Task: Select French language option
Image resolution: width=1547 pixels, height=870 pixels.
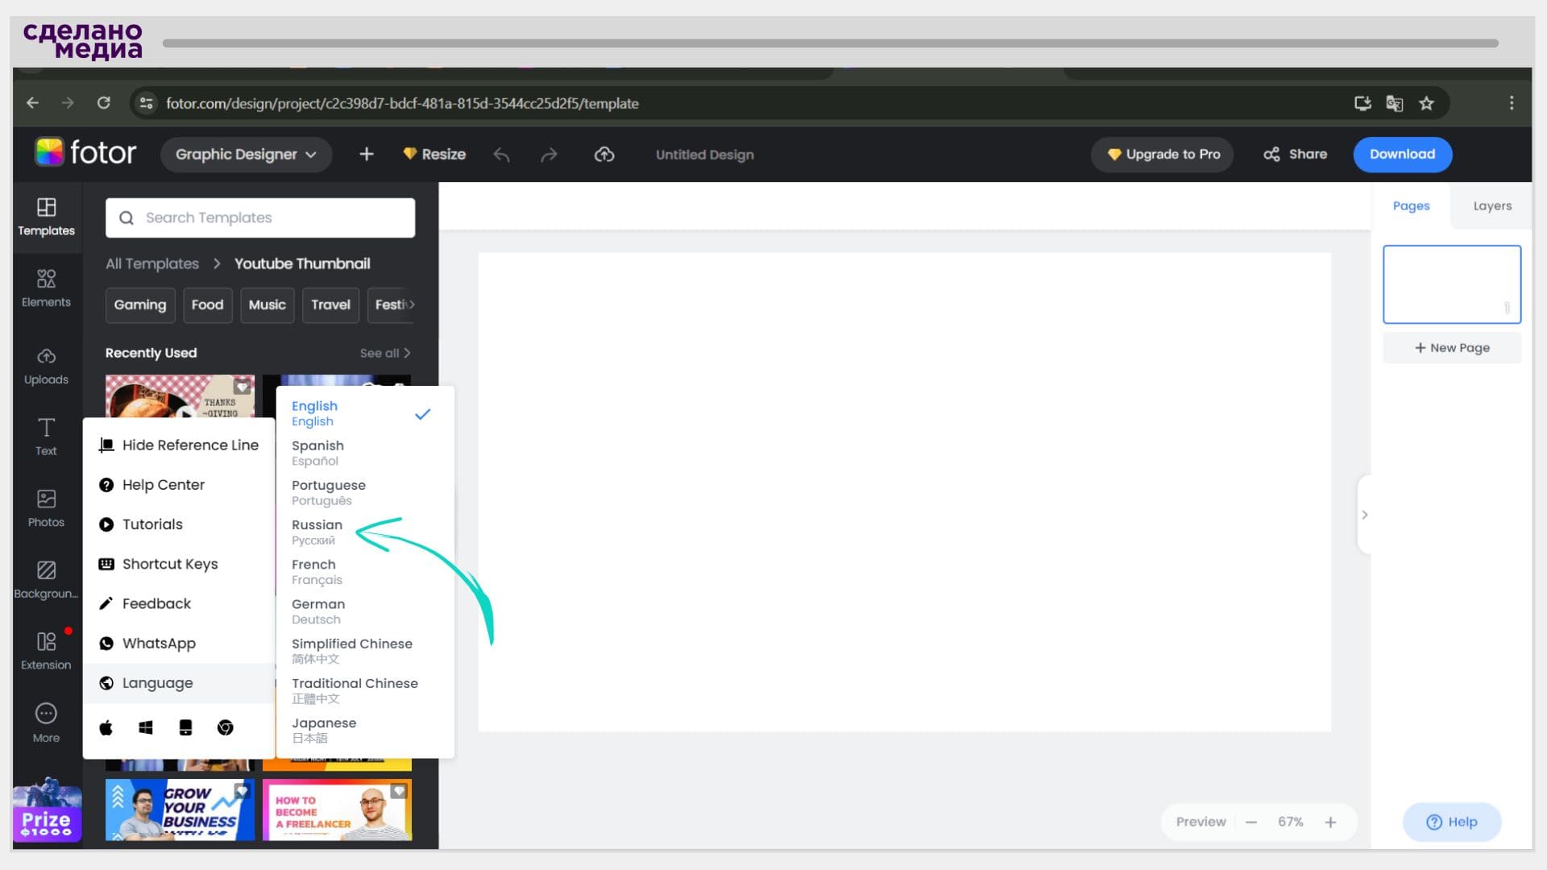Action: click(x=364, y=572)
